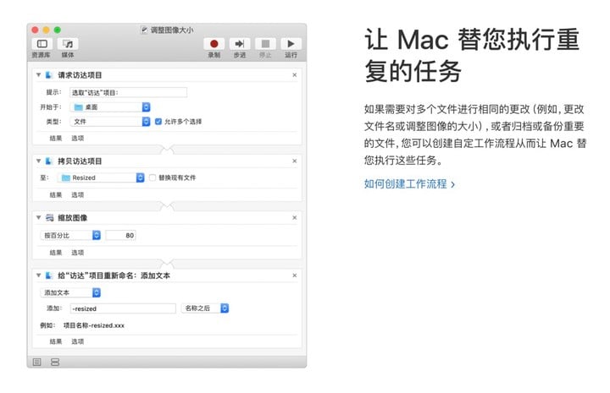Expand the 名称之后 position dropdown
The width and height of the screenshot is (610, 393).
(206, 309)
